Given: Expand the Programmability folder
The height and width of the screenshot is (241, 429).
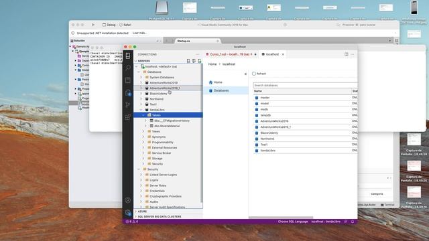Looking at the screenshot, I should tap(143, 142).
